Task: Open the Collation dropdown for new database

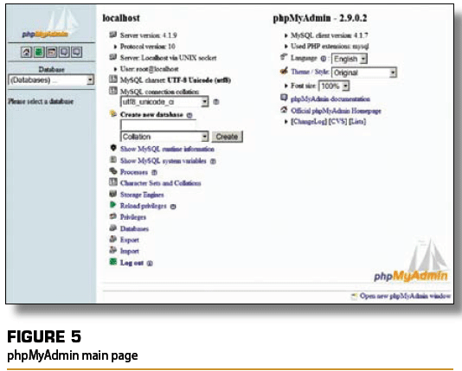Action: 164,137
